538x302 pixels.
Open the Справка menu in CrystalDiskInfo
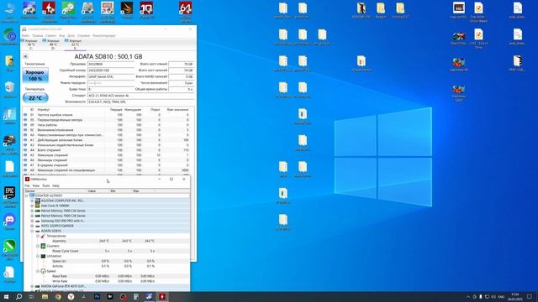84,35
